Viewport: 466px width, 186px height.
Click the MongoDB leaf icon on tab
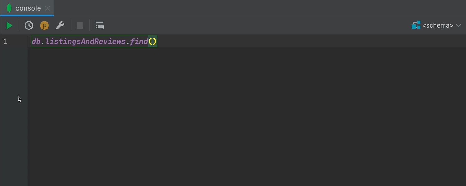click(9, 8)
